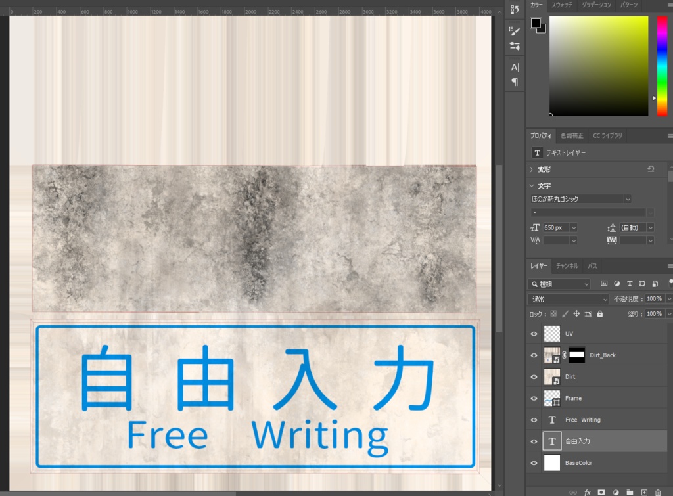Reset transform with the undo arrow icon

tap(651, 169)
